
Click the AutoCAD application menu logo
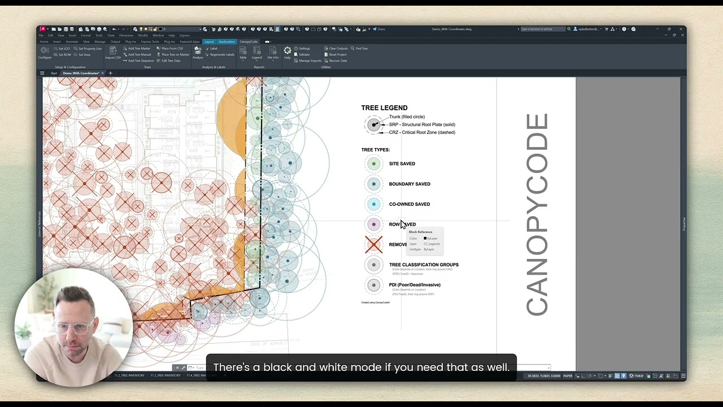(x=42, y=29)
